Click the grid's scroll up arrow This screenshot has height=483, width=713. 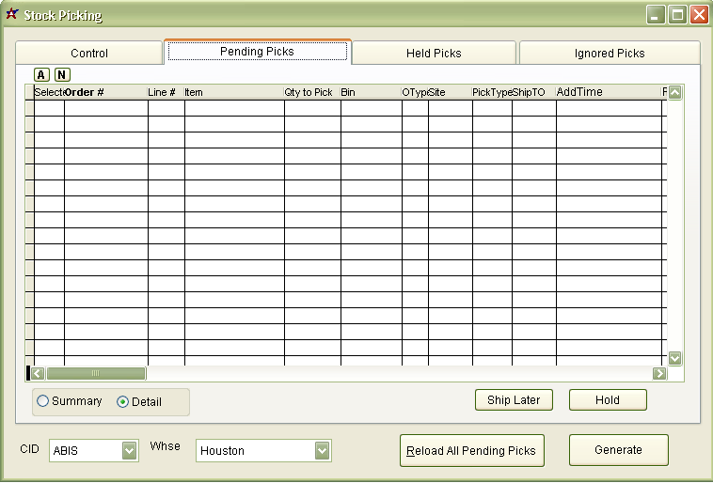[x=674, y=92]
